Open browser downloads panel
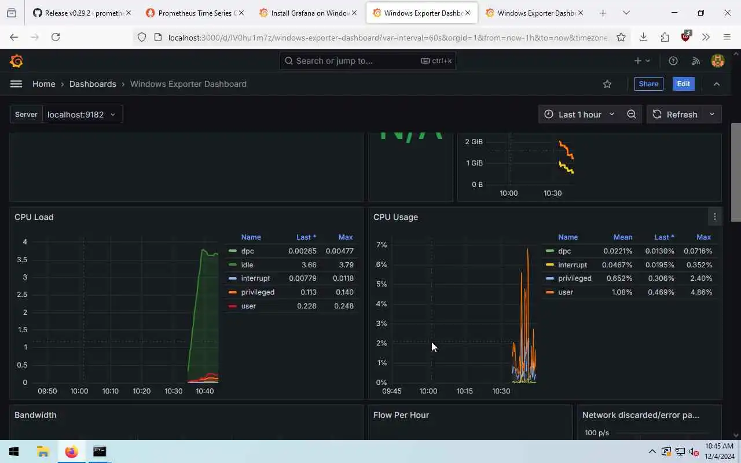741x463 pixels. click(x=643, y=37)
